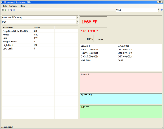Open the Help menu
The height and width of the screenshot is (129, 164).
[23, 6]
